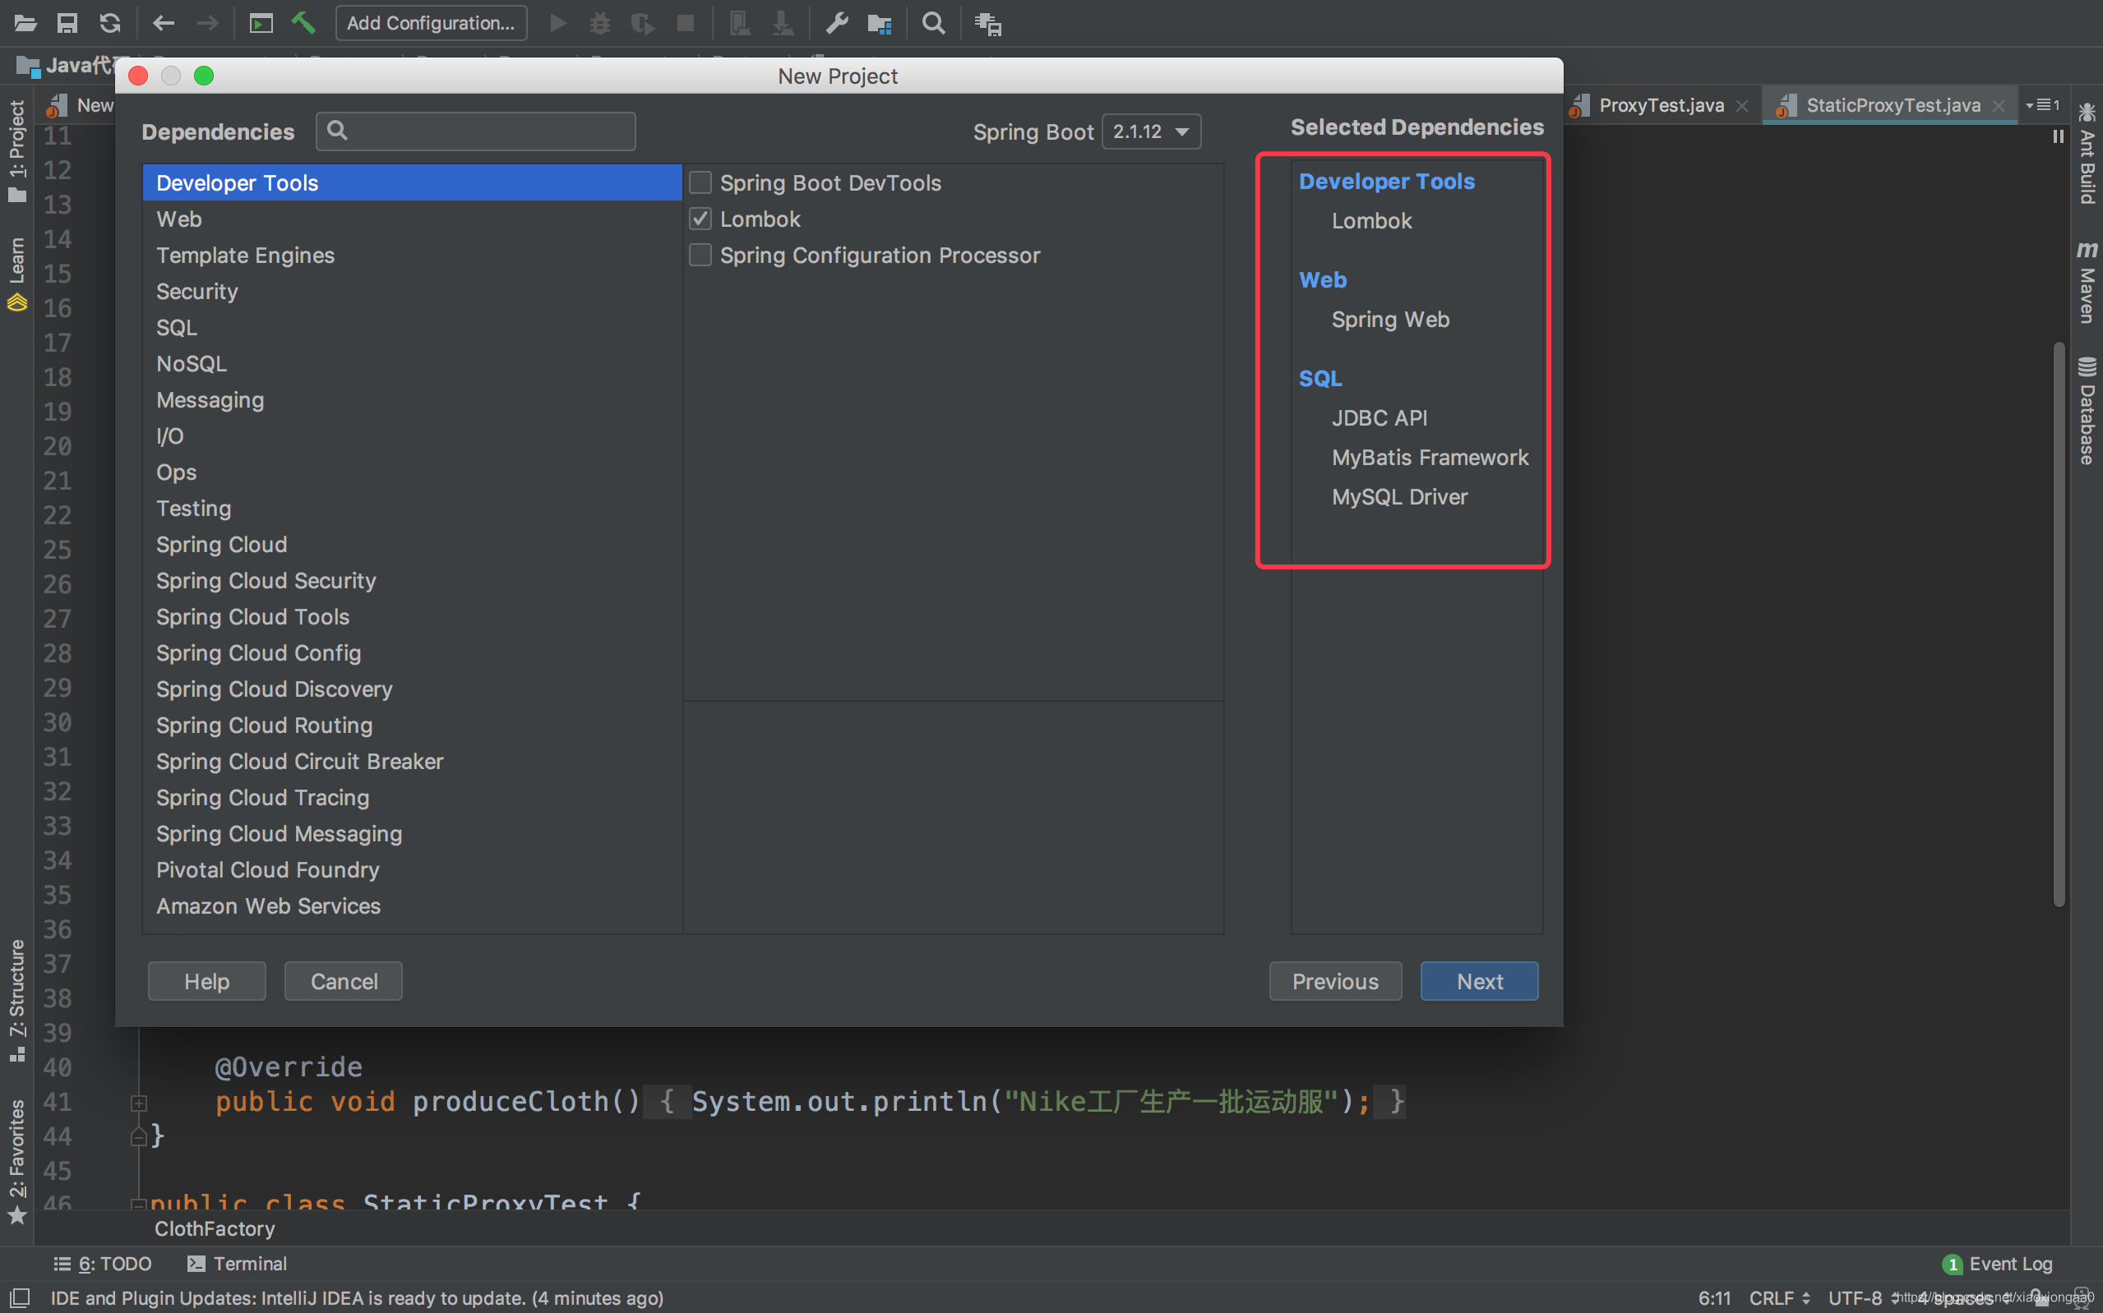This screenshot has width=2103, height=1313.
Task: Click the Open folder toolbar icon
Action: pyautogui.click(x=25, y=24)
